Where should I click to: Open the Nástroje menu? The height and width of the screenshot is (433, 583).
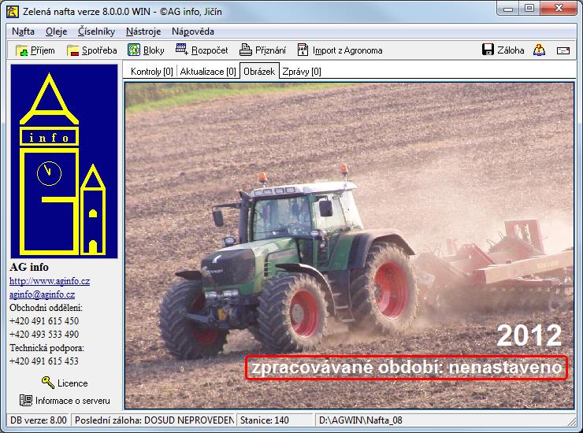143,31
